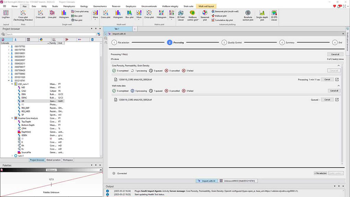Click the Project browser search field
Image resolution: width=350 pixels, height=197 pixels.
[51, 34]
